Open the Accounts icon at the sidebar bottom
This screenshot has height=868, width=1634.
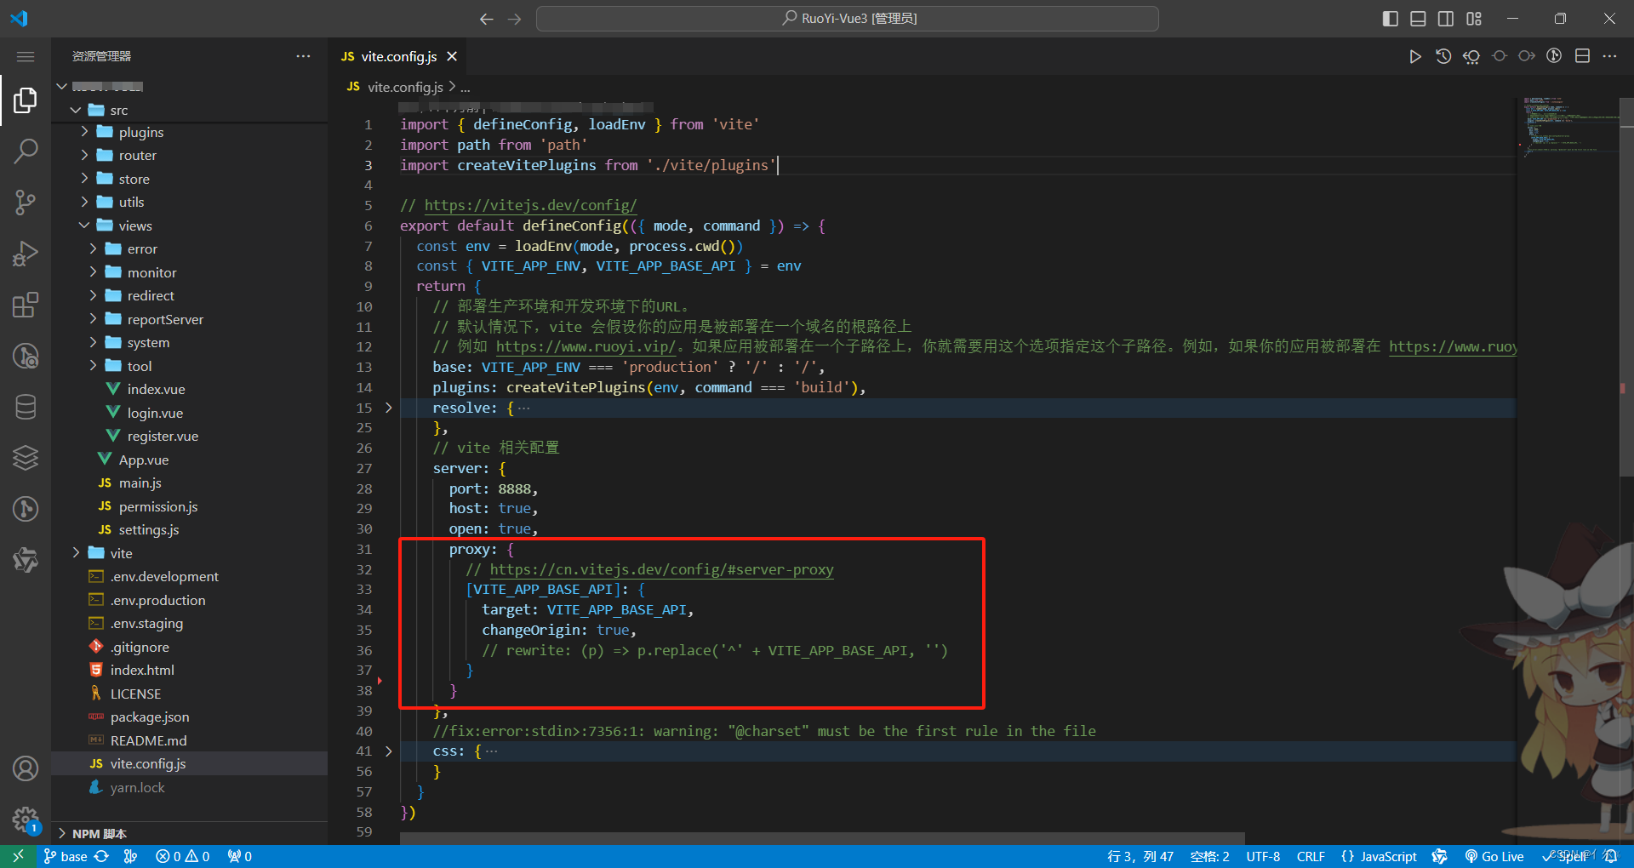(x=26, y=768)
